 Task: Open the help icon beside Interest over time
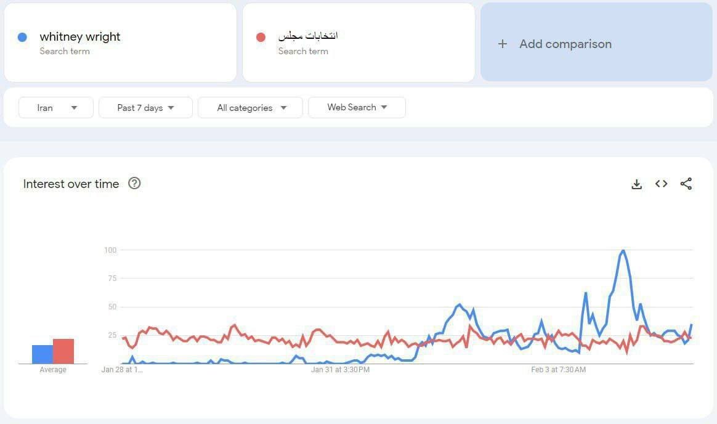point(134,183)
